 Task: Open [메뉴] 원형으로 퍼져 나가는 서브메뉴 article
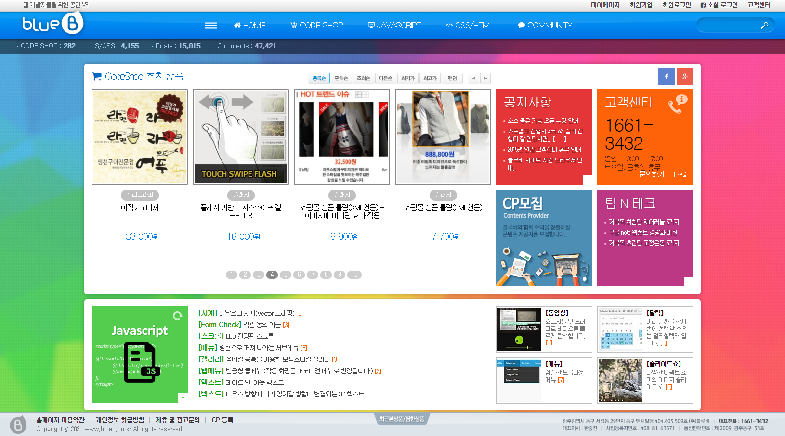coord(253,348)
